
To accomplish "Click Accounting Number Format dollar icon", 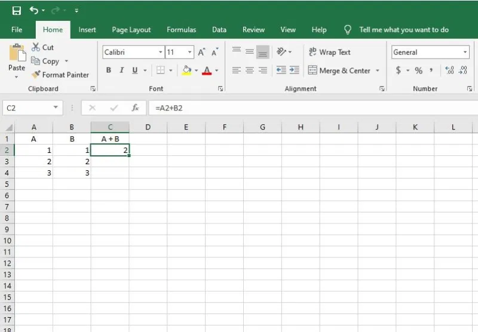I will 398,70.
